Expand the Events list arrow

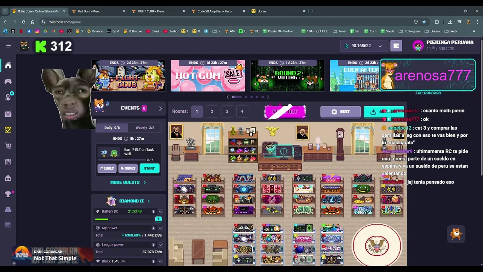(x=160, y=109)
